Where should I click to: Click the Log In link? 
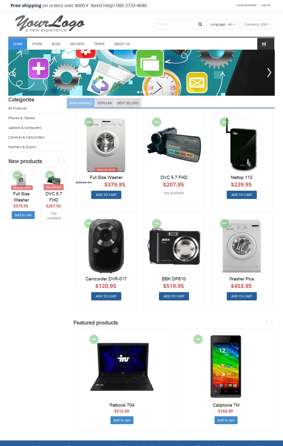coord(266,5)
